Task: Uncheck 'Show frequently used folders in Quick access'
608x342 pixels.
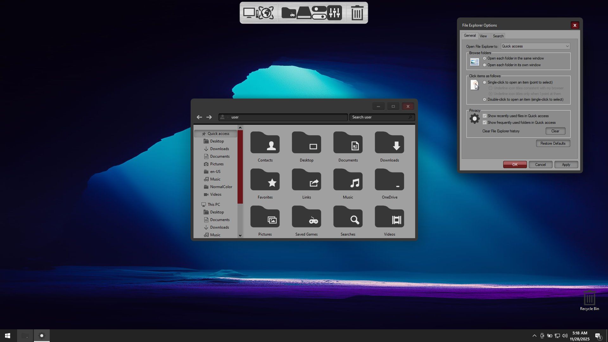Action: click(x=484, y=123)
